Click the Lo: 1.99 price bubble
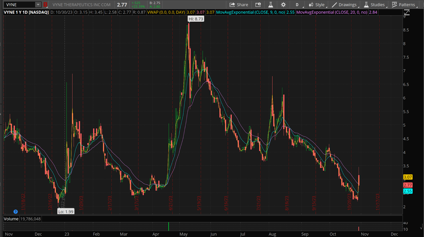 66,212
